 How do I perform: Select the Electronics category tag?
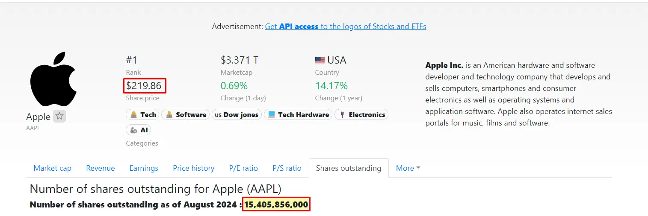click(361, 114)
